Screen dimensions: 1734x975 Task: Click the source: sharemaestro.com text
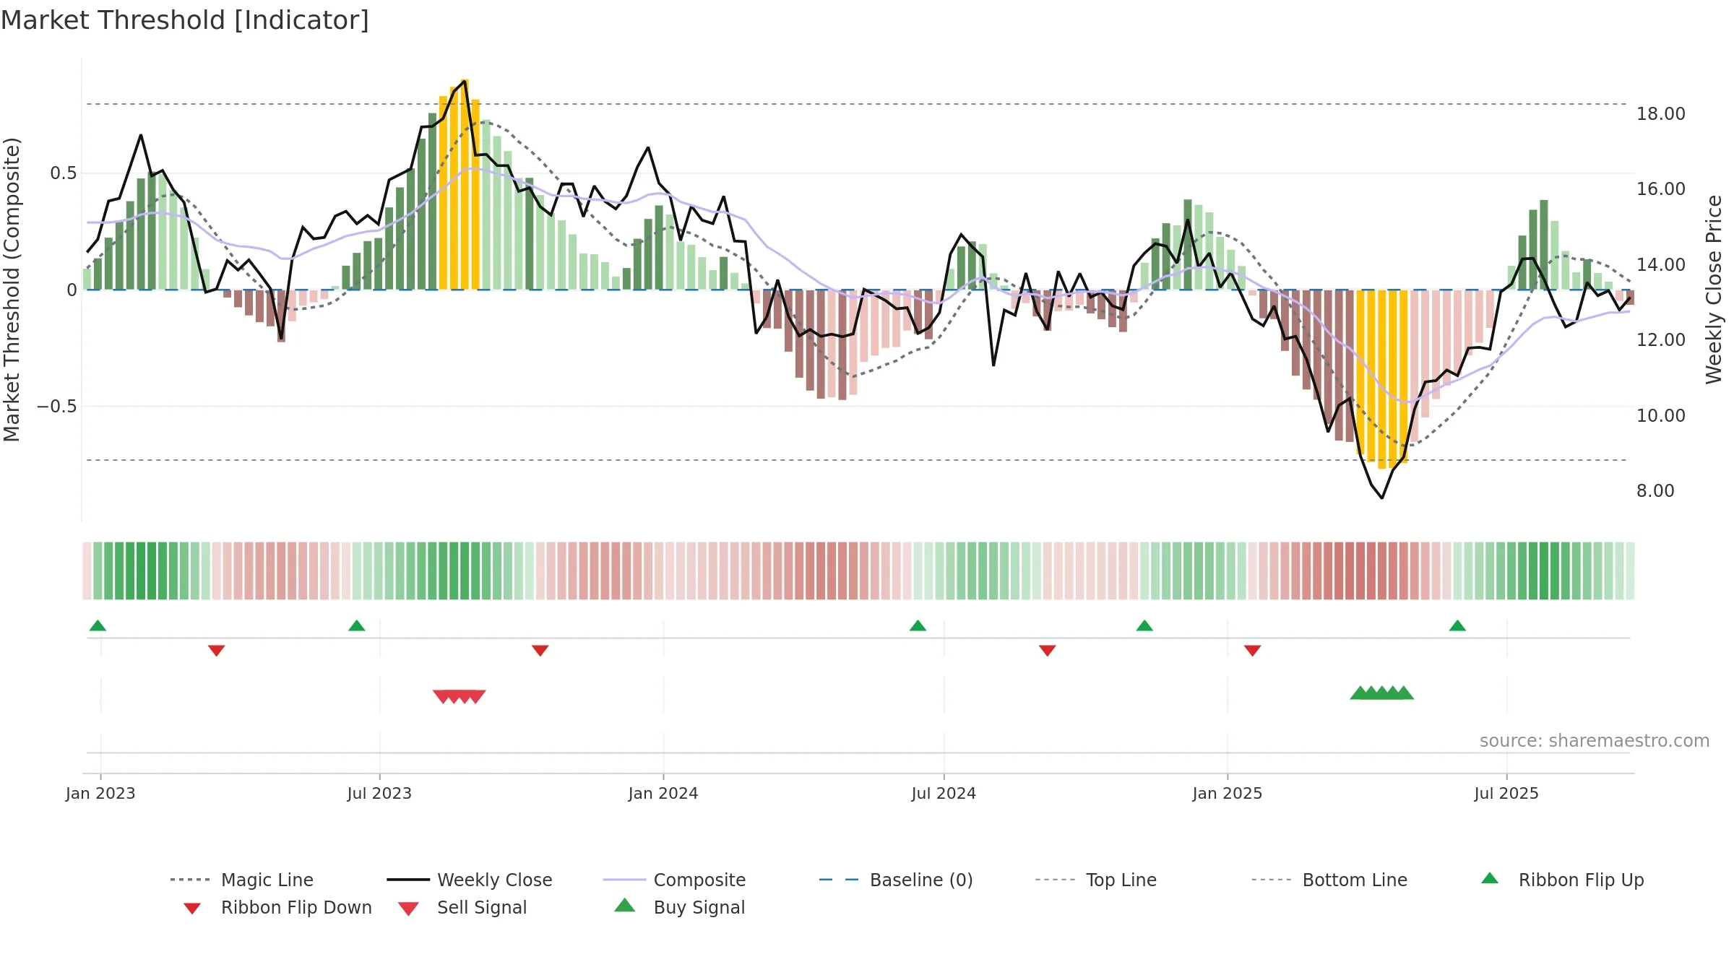click(1595, 741)
